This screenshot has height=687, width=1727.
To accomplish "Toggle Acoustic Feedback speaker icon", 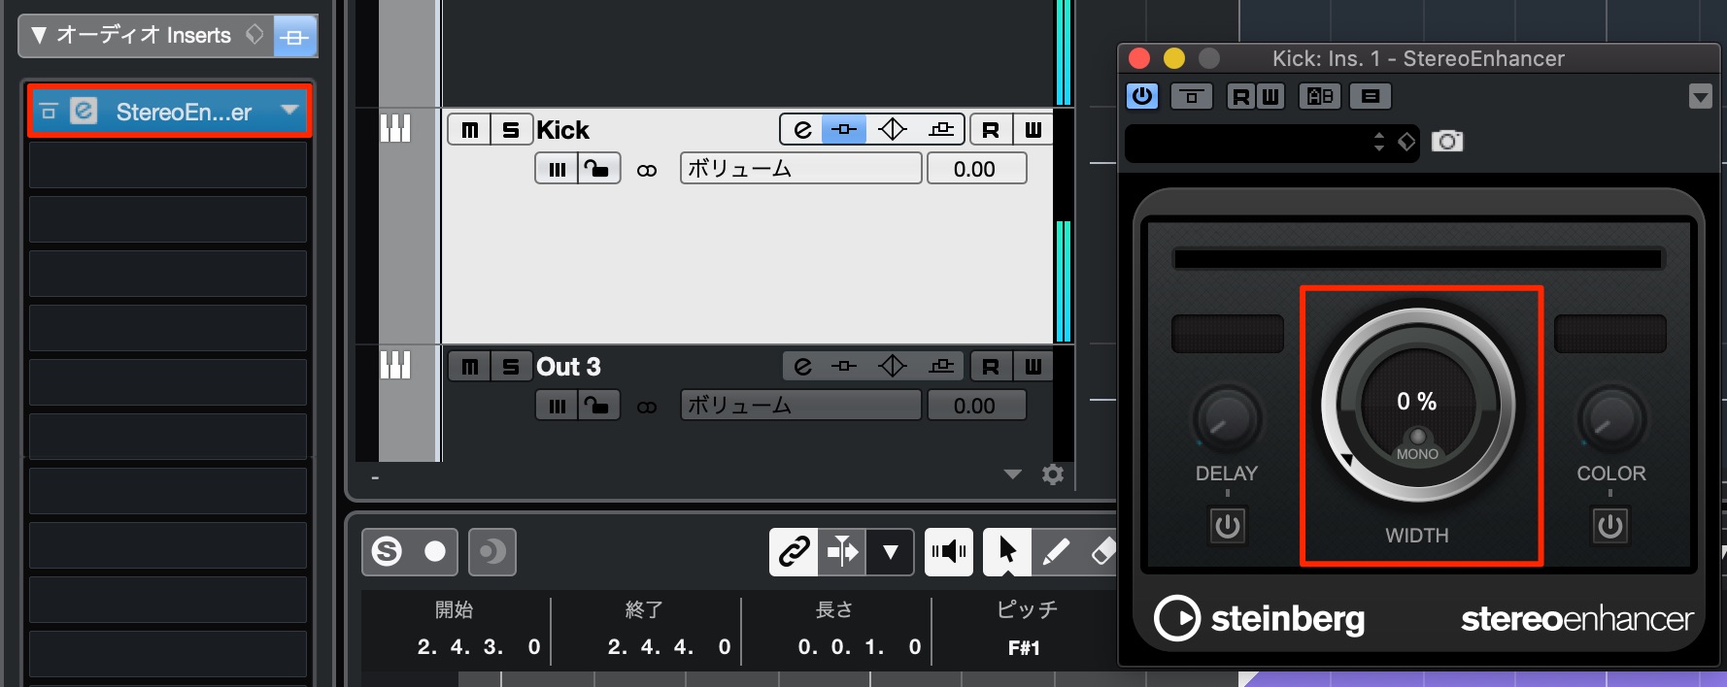I will (x=949, y=552).
